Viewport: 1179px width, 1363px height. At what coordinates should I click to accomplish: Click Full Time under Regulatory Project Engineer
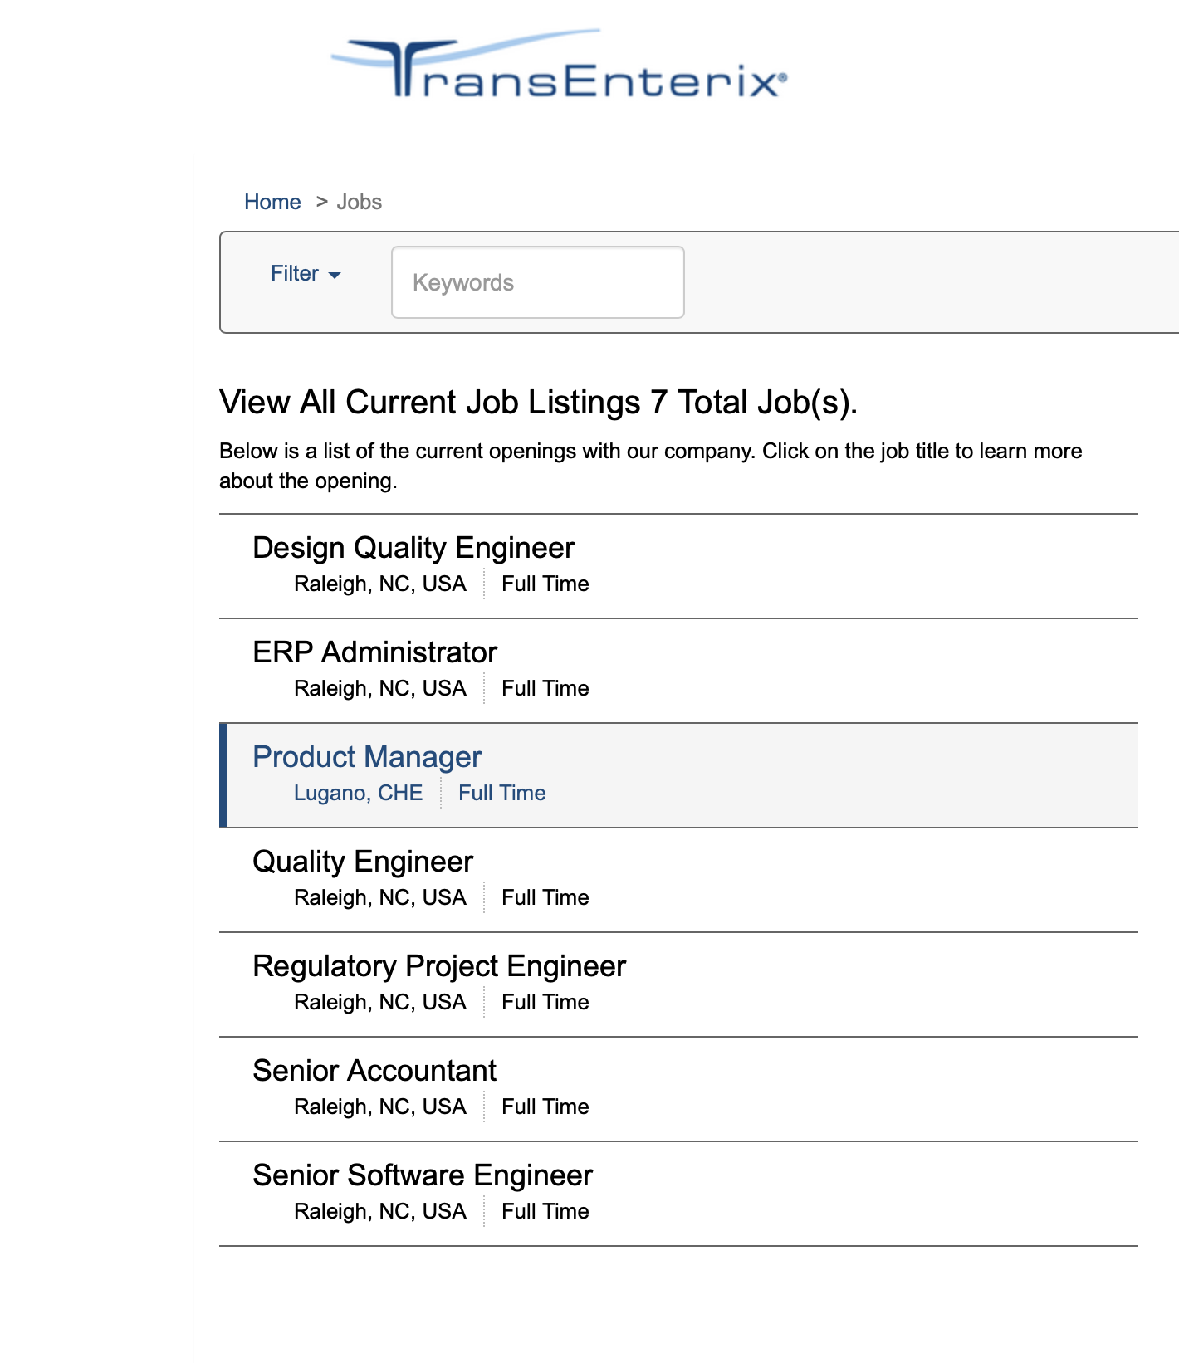[x=545, y=1002]
